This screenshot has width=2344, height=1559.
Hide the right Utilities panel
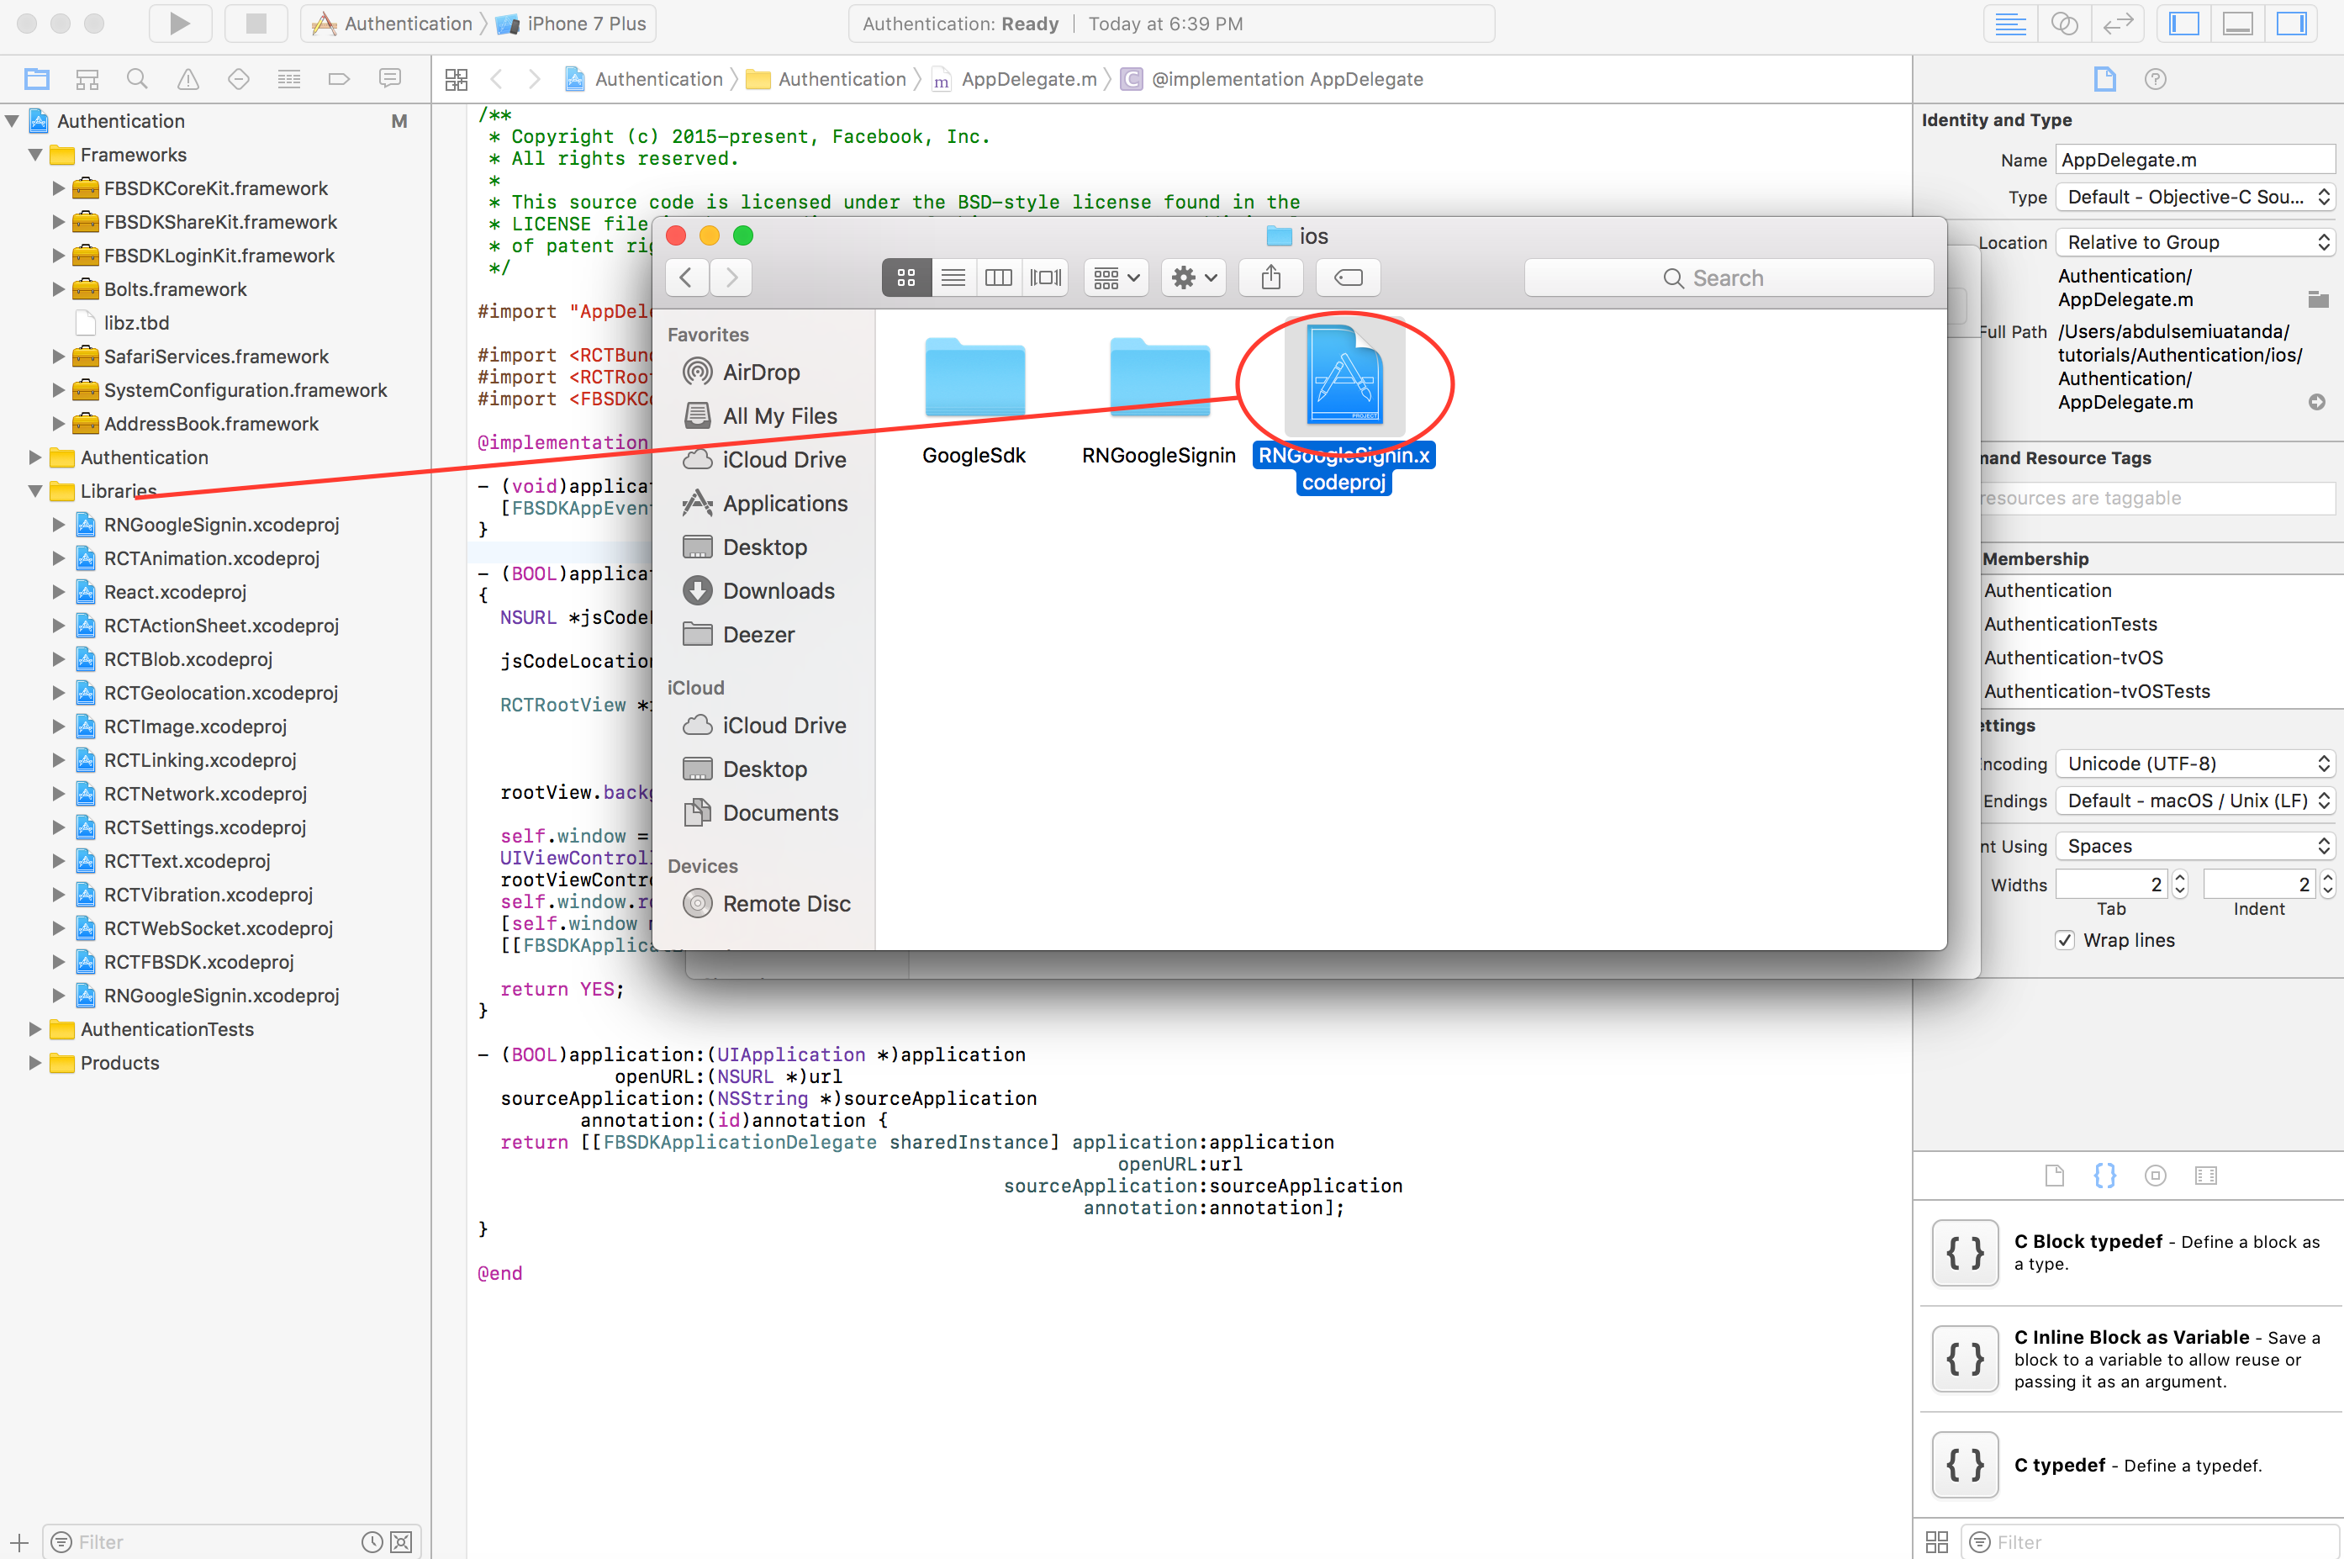pyautogui.click(x=2291, y=24)
